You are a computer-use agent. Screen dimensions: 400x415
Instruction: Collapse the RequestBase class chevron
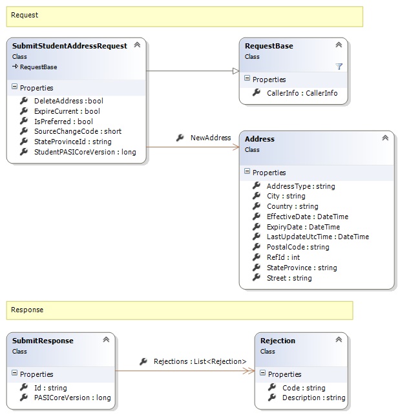pos(339,45)
